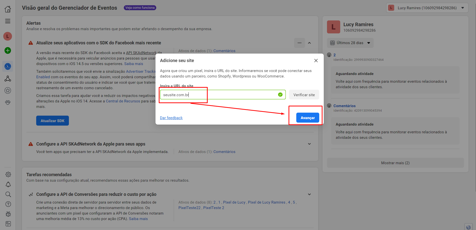476x230 pixels.
Task: Open the API SKAdNetwork link
Action: 141,53
